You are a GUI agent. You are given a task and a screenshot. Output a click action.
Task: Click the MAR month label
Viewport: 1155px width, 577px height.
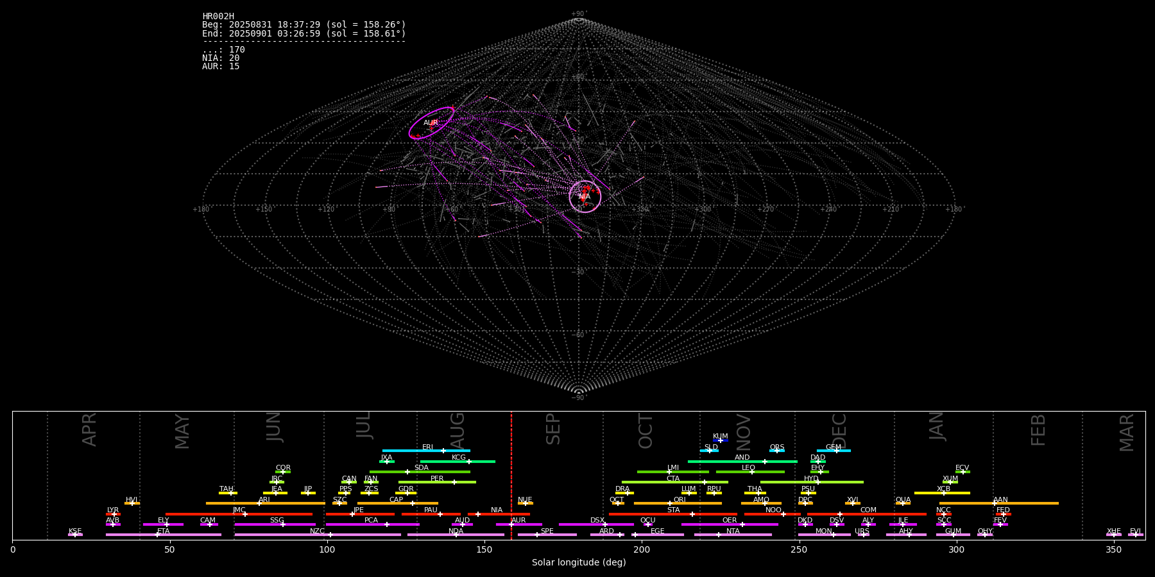1126,433
